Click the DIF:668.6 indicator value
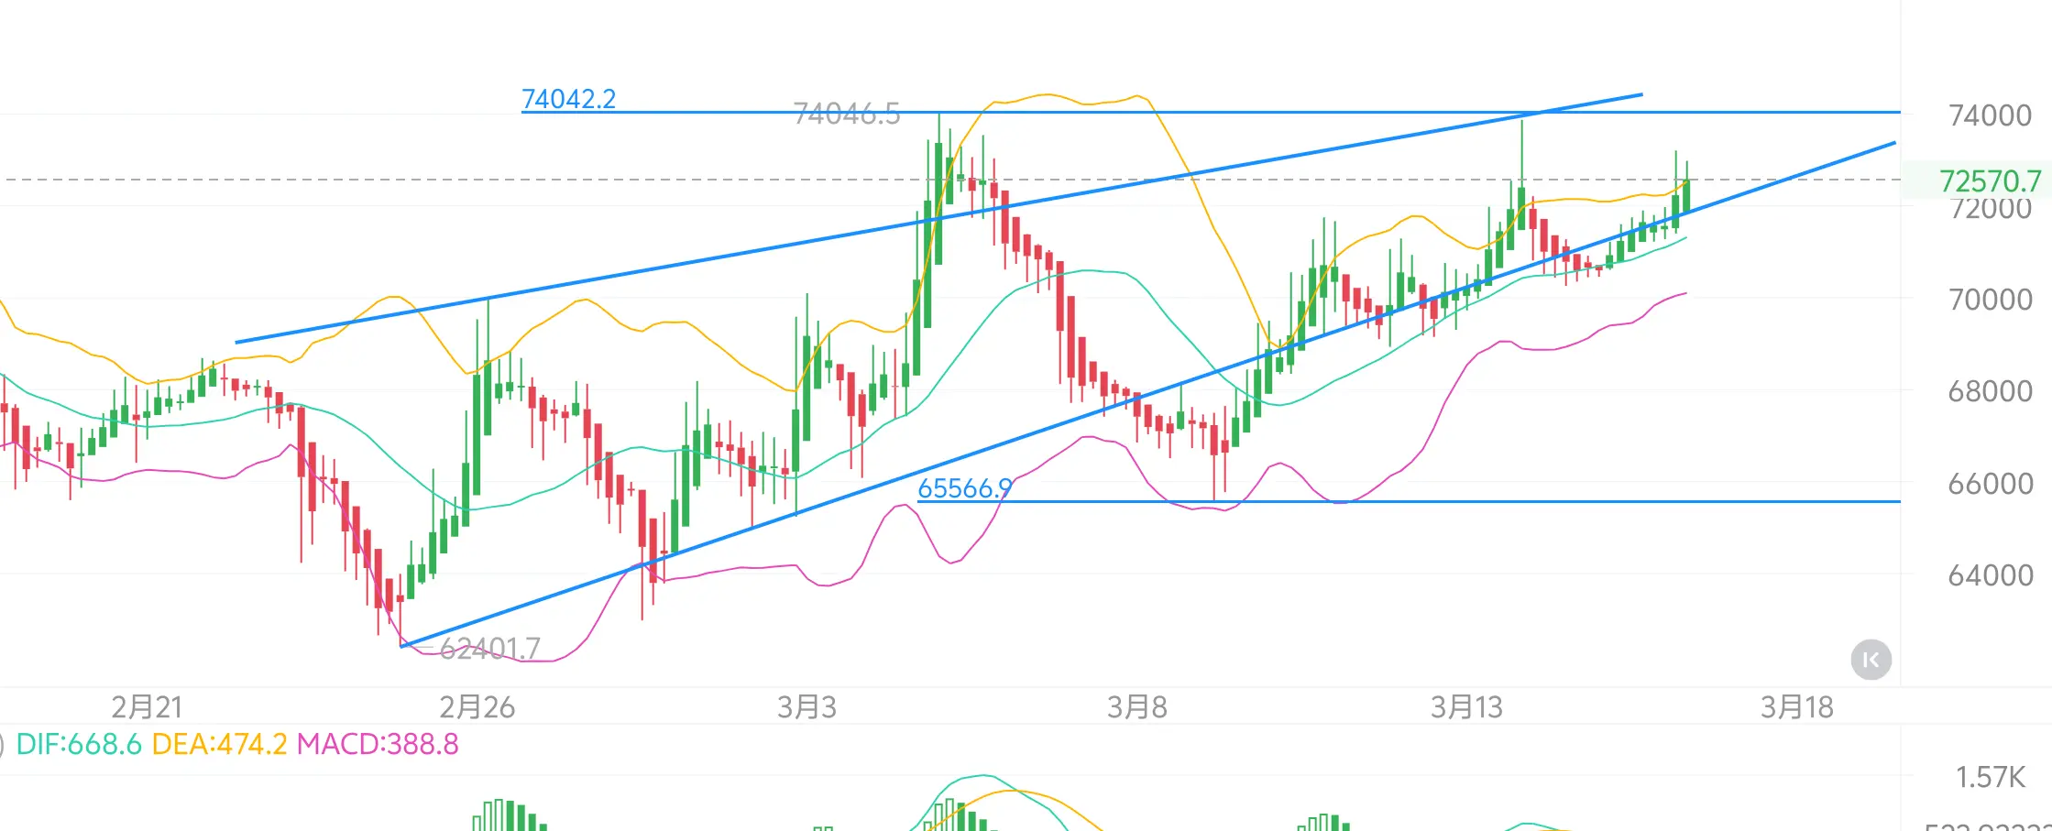This screenshot has width=2052, height=831. 79,744
